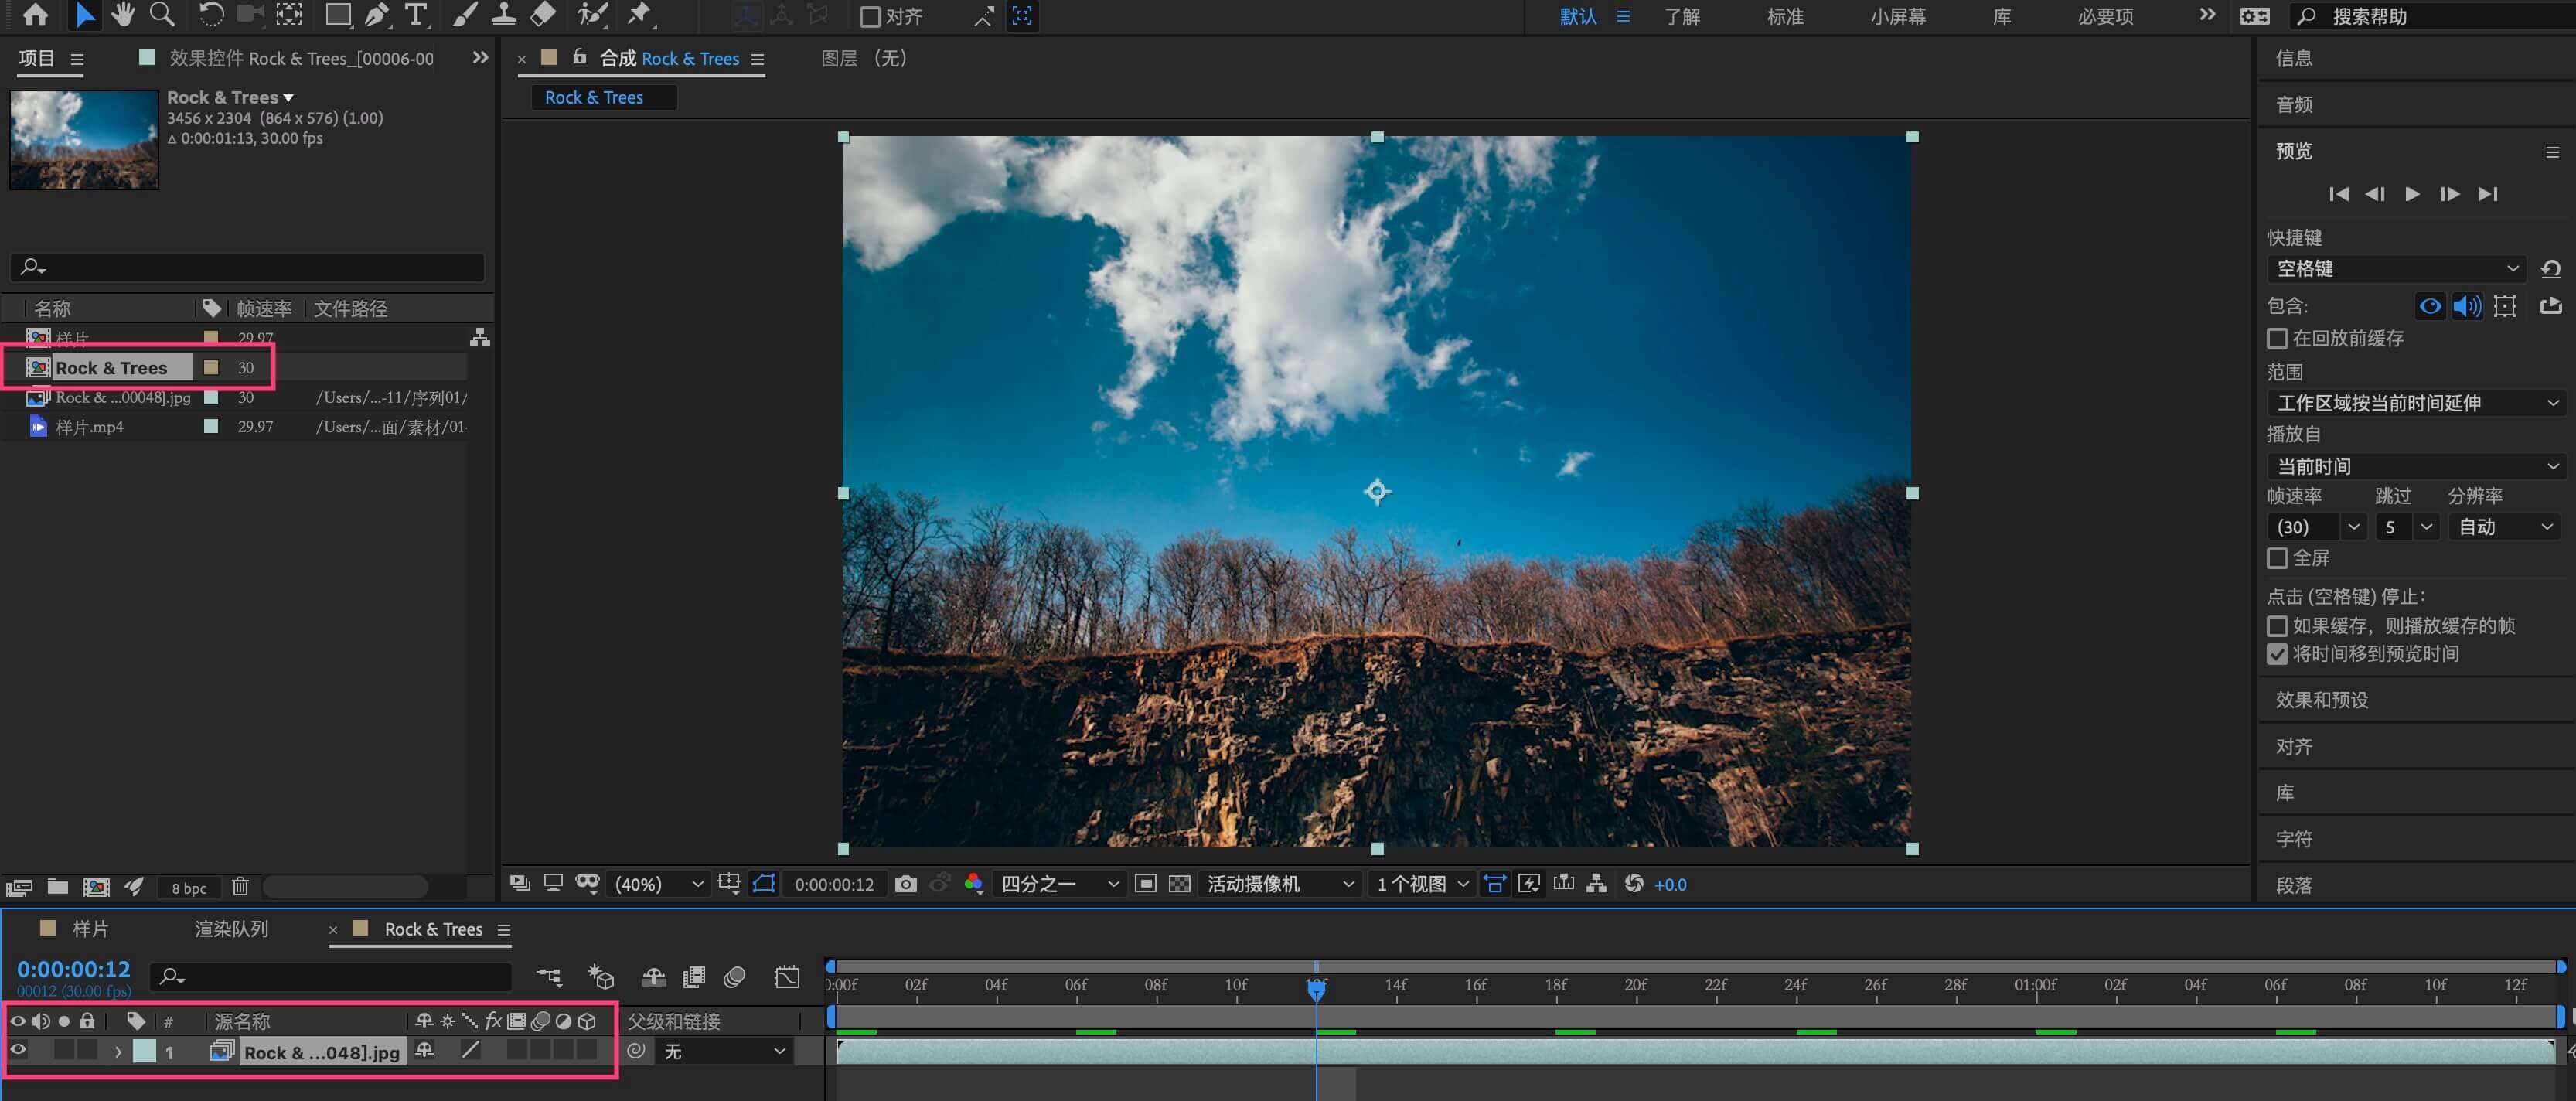
Task: Open the 四分之一 resolution dropdown
Action: point(1059,884)
